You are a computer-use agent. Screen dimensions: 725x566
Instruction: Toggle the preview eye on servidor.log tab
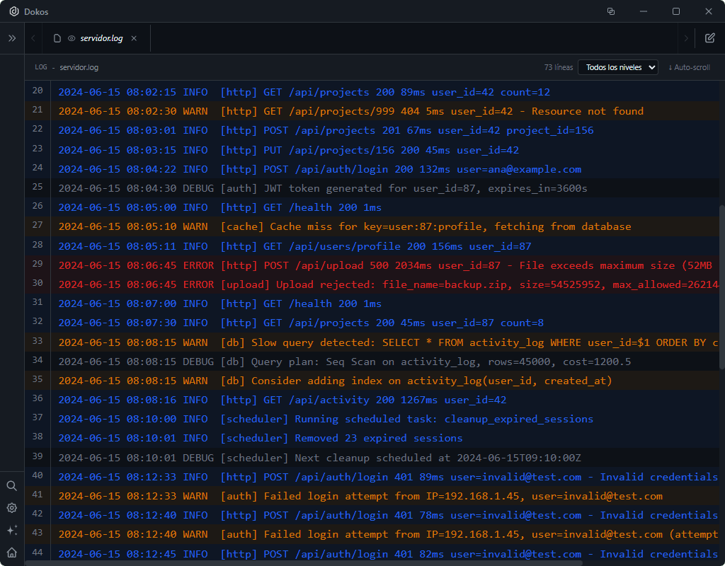tap(72, 38)
